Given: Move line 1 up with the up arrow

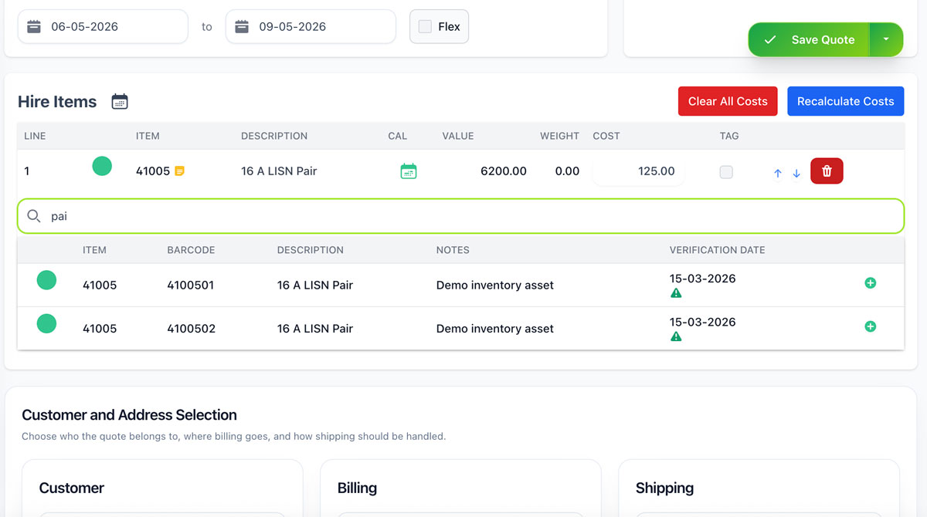Looking at the screenshot, I should [x=778, y=174].
